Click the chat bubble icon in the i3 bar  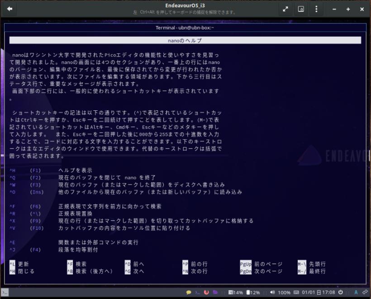[x=189, y=293]
